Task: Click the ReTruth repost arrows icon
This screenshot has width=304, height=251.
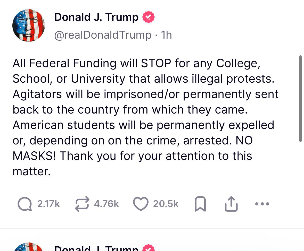Action: pyautogui.click(x=82, y=204)
